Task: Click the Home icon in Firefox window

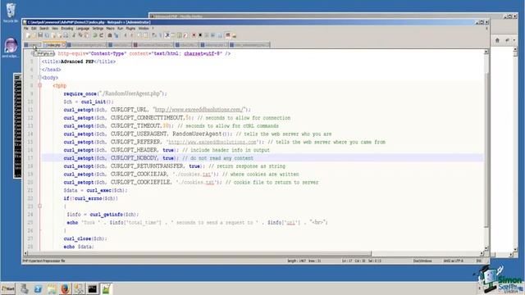Action: coord(497,40)
